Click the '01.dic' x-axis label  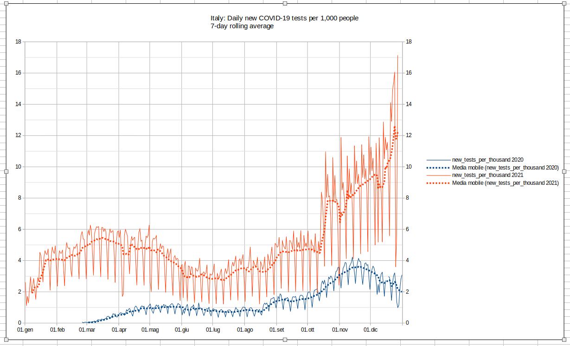371,330
